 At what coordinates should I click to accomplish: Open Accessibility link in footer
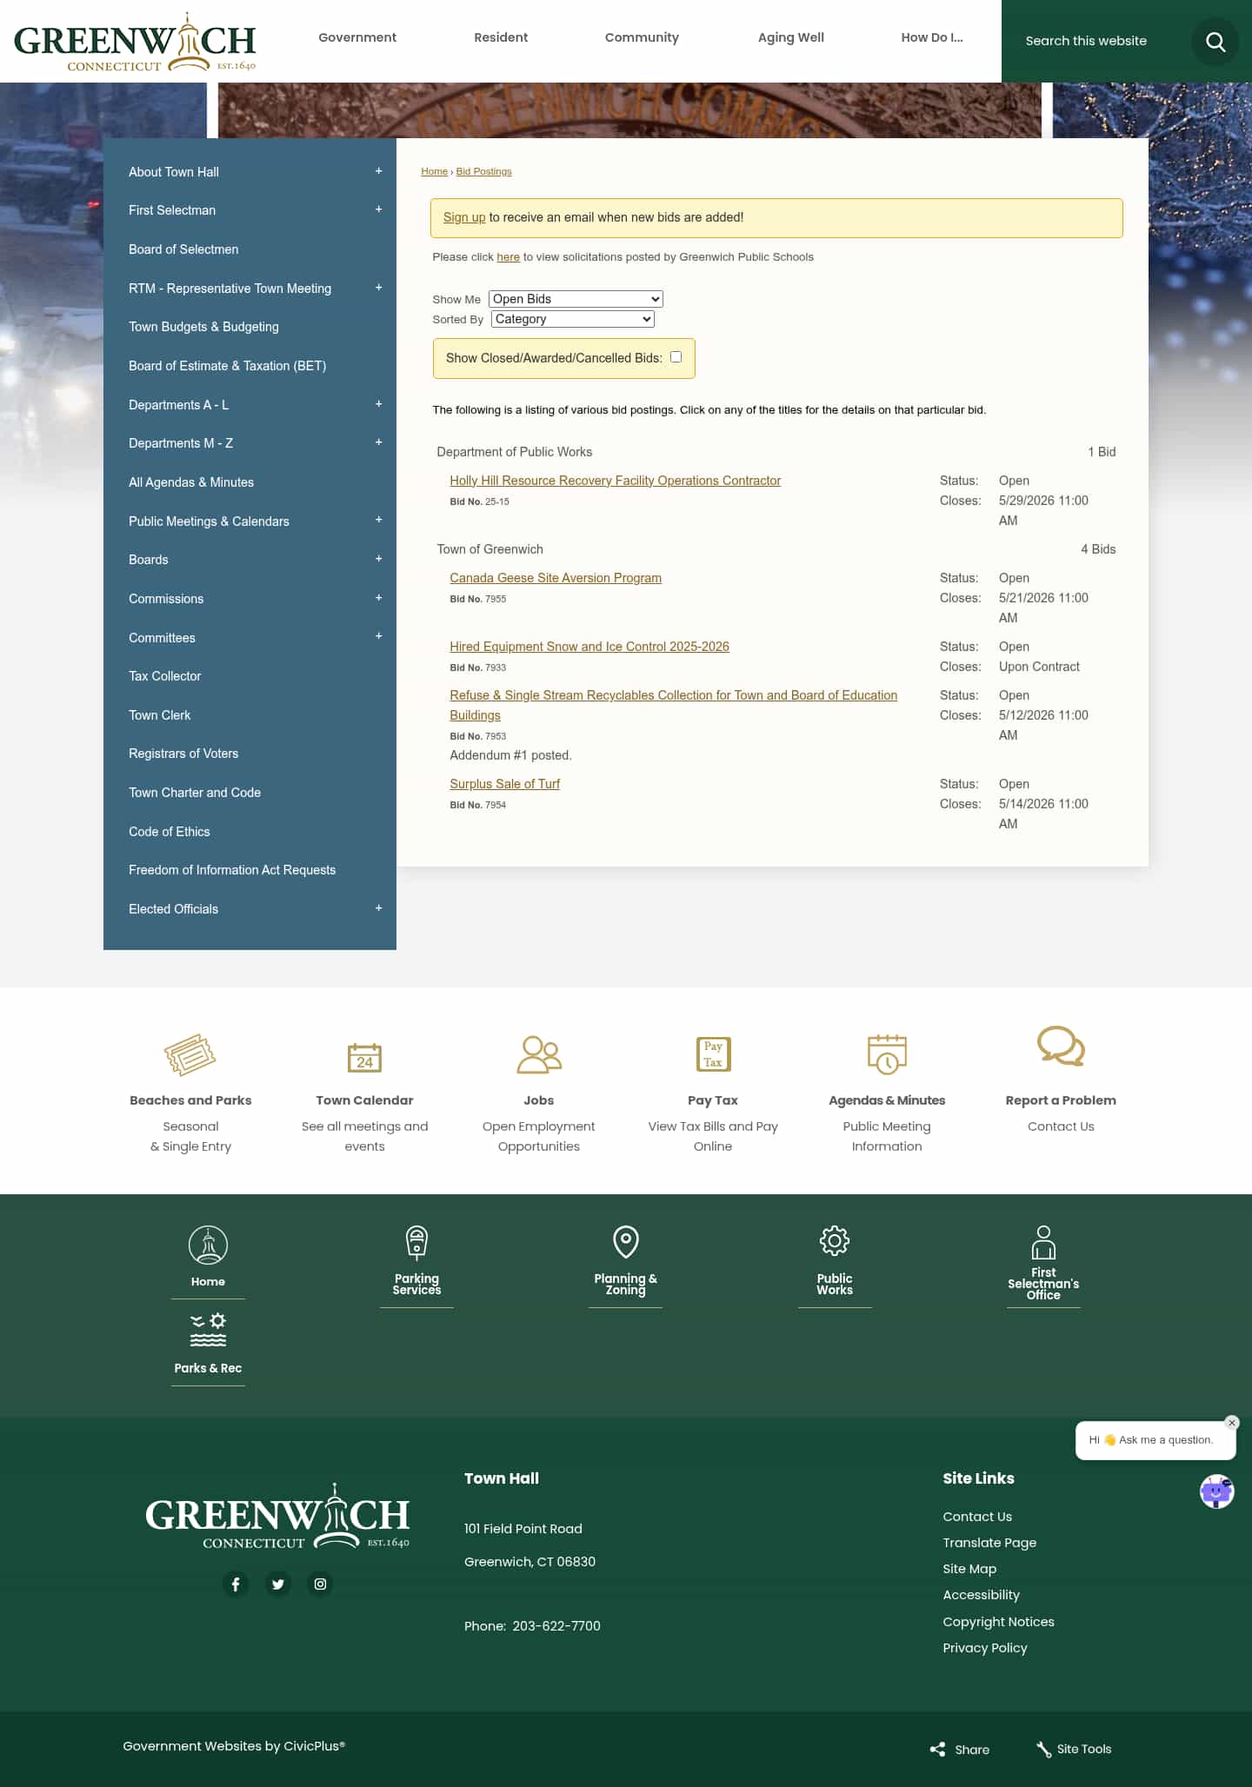981,1595
